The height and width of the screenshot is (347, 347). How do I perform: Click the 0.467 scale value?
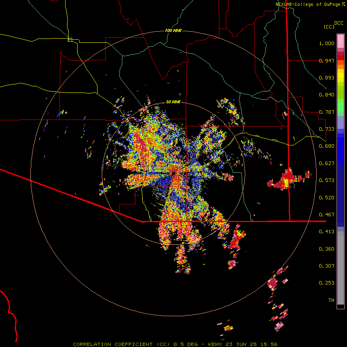(x=327, y=214)
